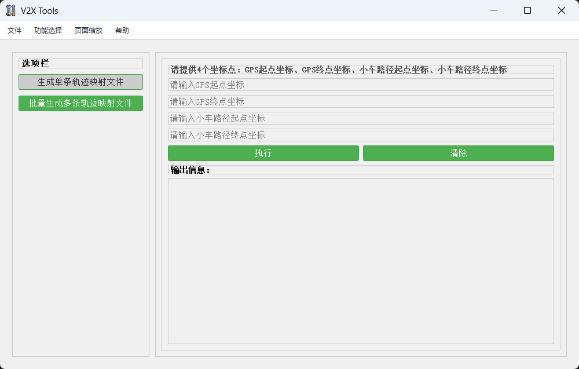Screen dimensions: 579x369
Task: Activate the 小车路径终点坐标 input box
Action: click(360, 136)
